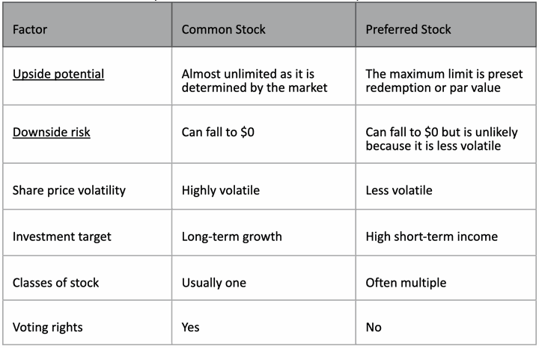Click the Yes voting rights cell
This screenshot has height=348, width=539.
[264, 323]
